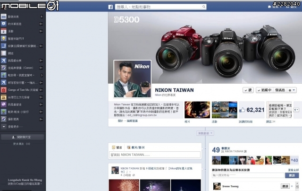This screenshot has height=191, width=302.
Task: Click the blue Invite button
Action: pos(292,175)
